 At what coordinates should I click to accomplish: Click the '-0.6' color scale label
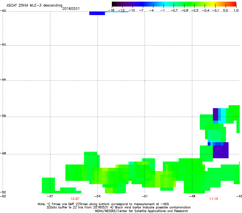(184, 10)
